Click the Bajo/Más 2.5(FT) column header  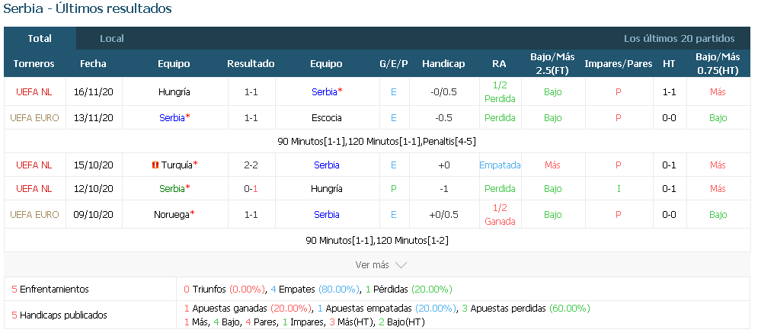pos(552,64)
